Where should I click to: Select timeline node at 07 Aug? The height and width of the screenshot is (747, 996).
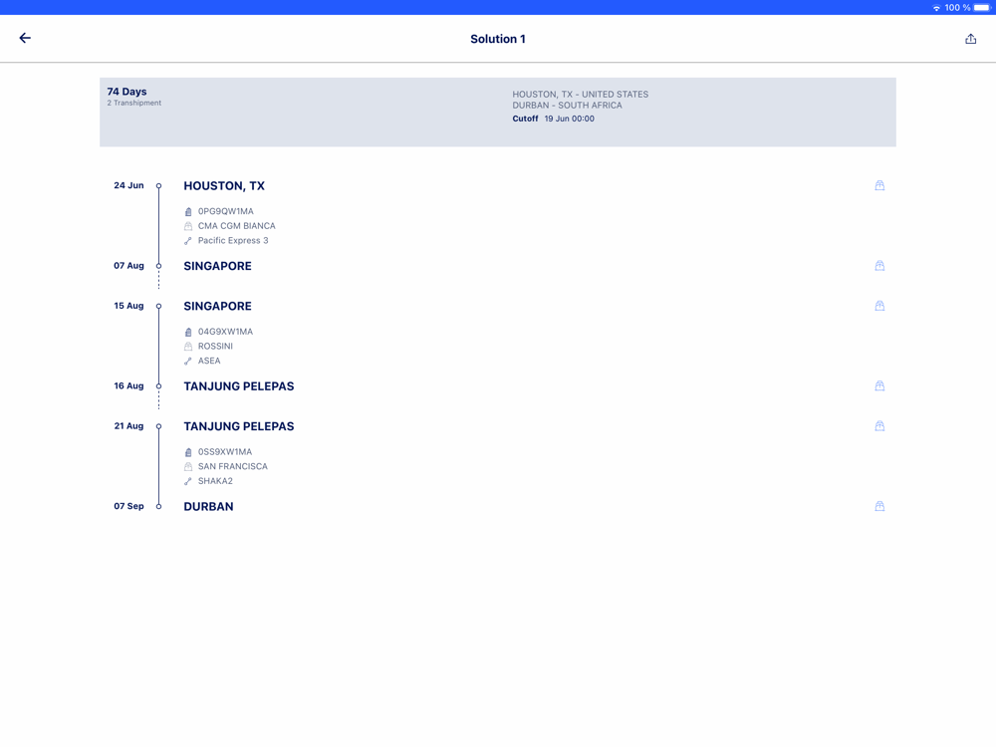point(158,266)
